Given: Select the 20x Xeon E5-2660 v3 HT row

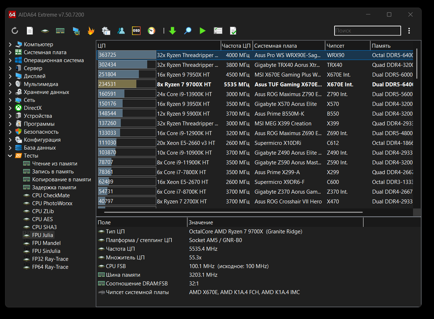Looking at the screenshot, I should tap(255, 143).
